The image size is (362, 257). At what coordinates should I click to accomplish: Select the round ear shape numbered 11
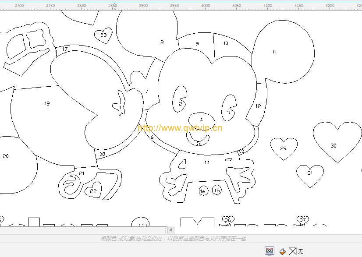point(283,52)
